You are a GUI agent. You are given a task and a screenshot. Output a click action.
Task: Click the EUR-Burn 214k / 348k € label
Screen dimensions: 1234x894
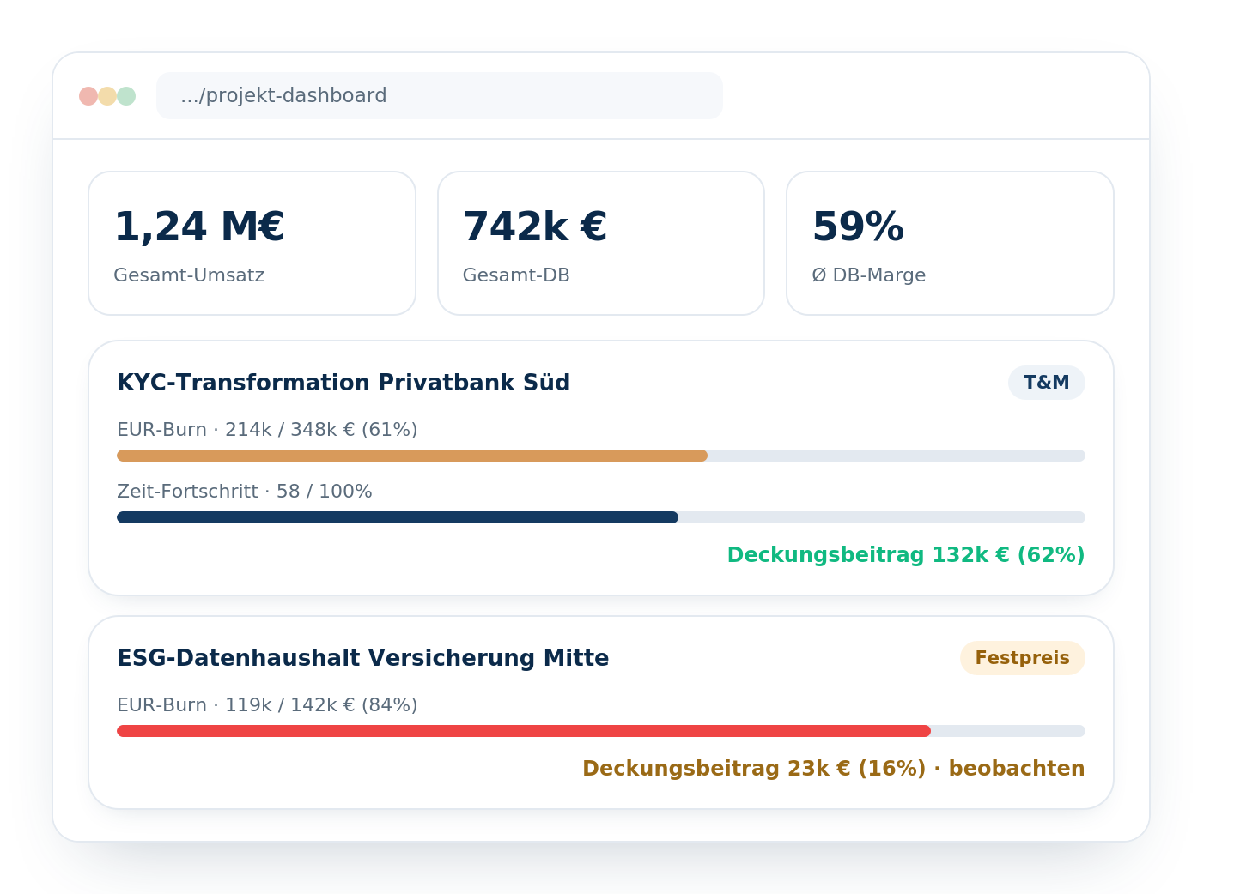(x=267, y=430)
